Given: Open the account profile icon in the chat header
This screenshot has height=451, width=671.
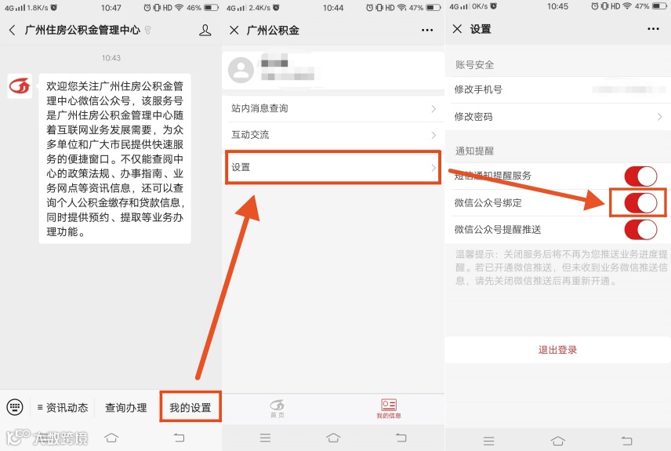Looking at the screenshot, I should tap(205, 30).
